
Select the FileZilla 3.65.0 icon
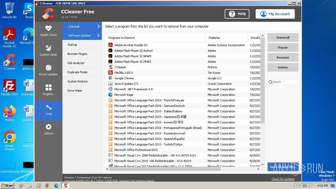pos(111,73)
